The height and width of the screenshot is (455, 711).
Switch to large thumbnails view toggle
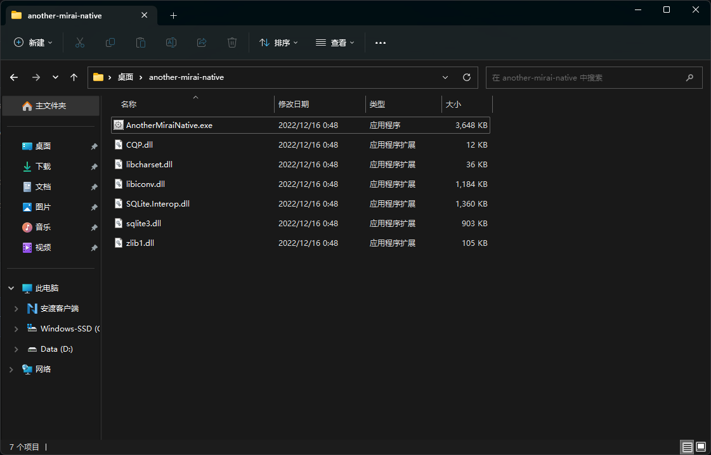point(701,447)
